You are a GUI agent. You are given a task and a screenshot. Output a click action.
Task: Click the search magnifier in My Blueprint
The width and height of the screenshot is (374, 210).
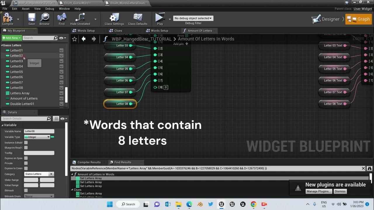tap(56, 38)
